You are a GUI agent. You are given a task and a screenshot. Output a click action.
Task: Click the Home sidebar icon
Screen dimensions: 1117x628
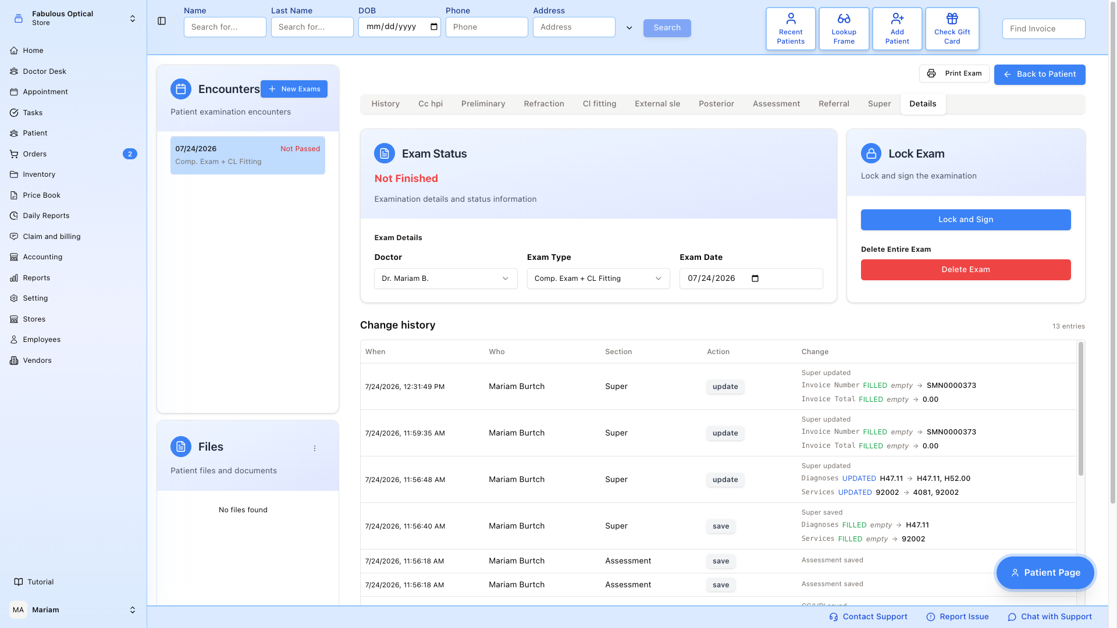[x=14, y=51]
